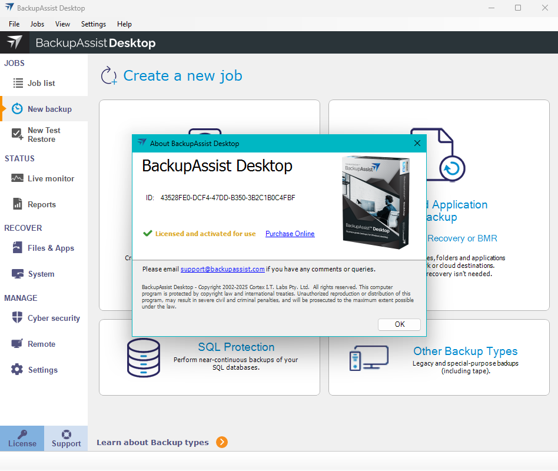Image resolution: width=558 pixels, height=471 pixels.
Task: Click the file restore icon on Application backup card
Action: [438, 155]
